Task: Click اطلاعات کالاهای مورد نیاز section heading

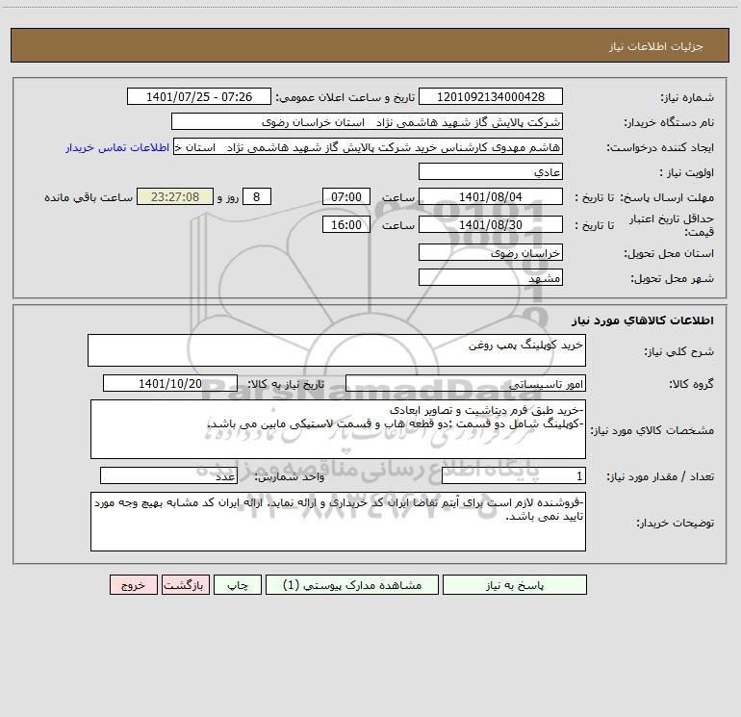Action: point(643,320)
